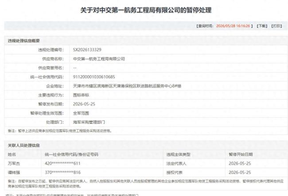Click the 违规主体类型 column header
The image size is (288, 196).
[x=179, y=154]
